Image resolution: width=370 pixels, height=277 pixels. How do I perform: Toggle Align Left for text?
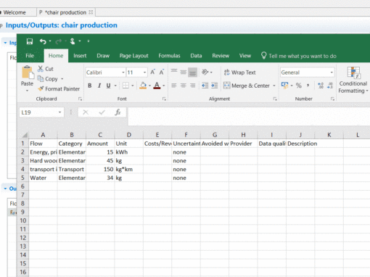(x=174, y=86)
